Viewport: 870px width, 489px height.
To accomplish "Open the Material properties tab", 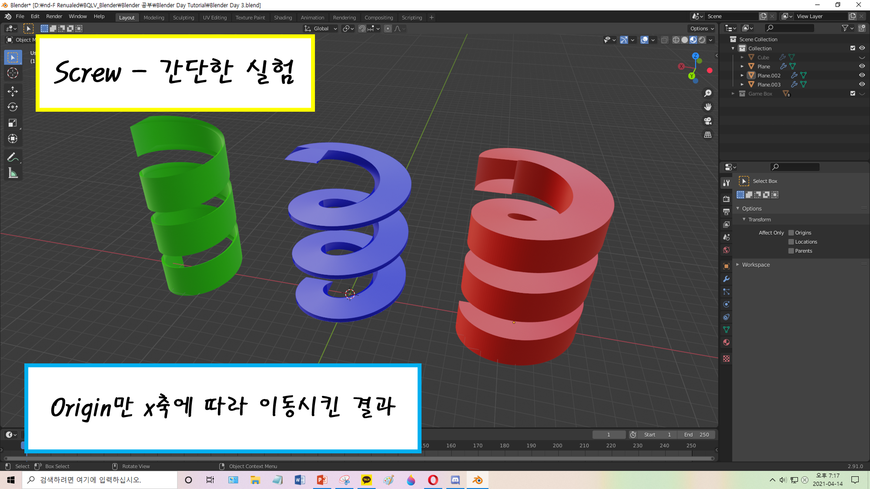I will (x=726, y=343).
